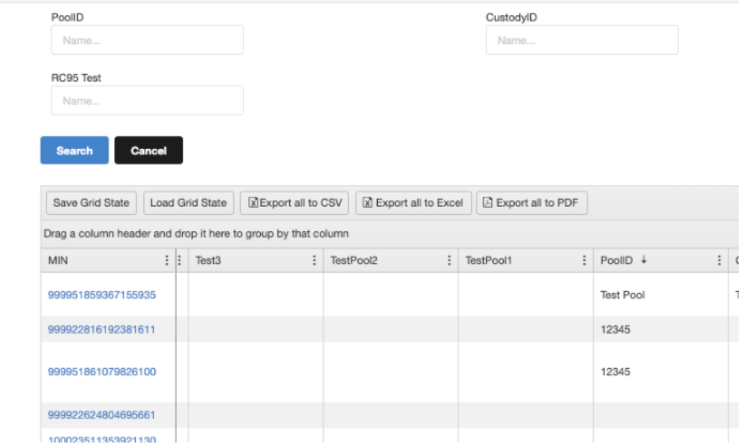Click the PoolID descending sort arrow

click(643, 260)
